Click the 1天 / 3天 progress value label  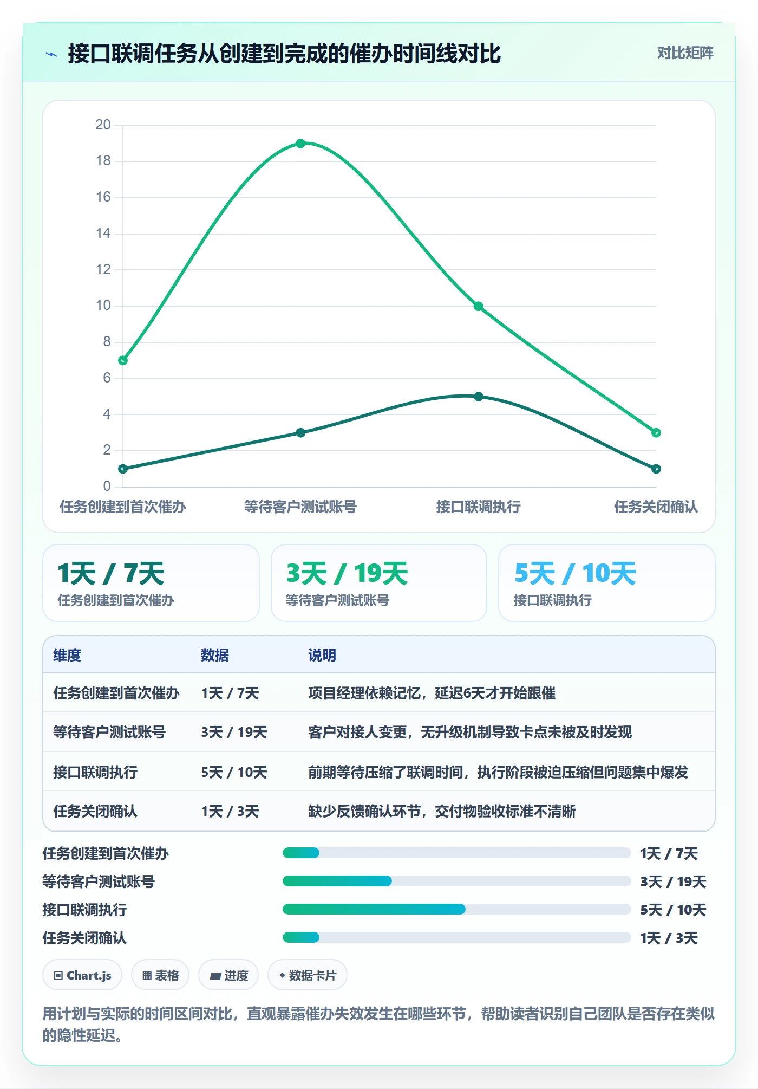coord(669,938)
